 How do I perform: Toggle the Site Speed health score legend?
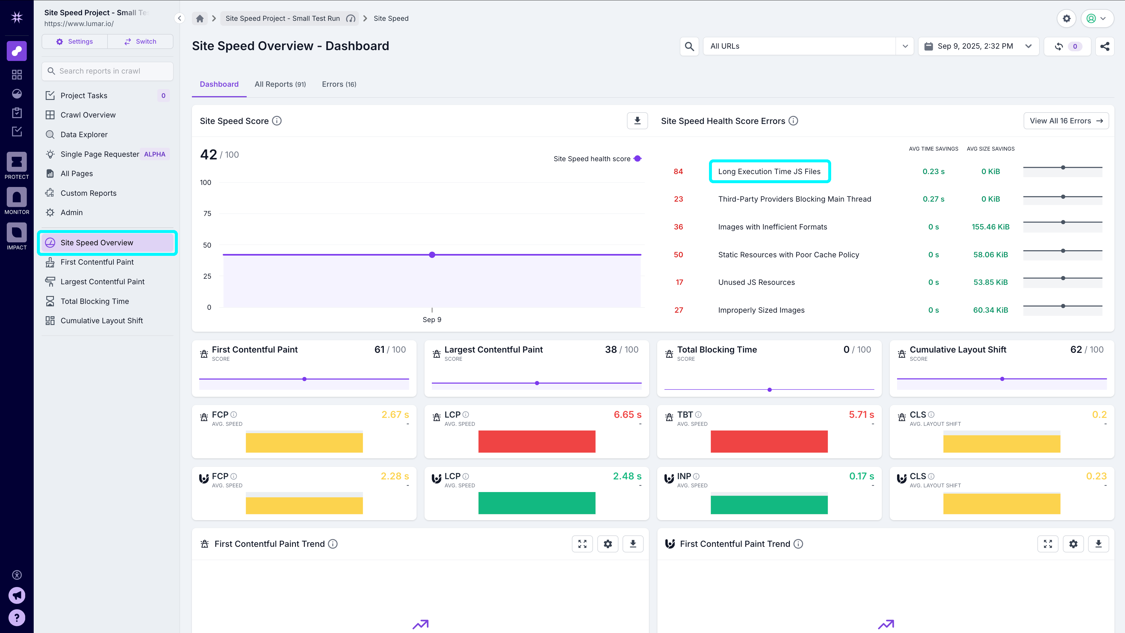point(597,159)
